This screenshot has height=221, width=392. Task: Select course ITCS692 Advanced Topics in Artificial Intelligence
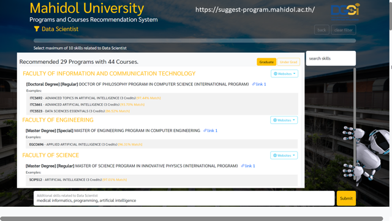[x=95, y=98]
